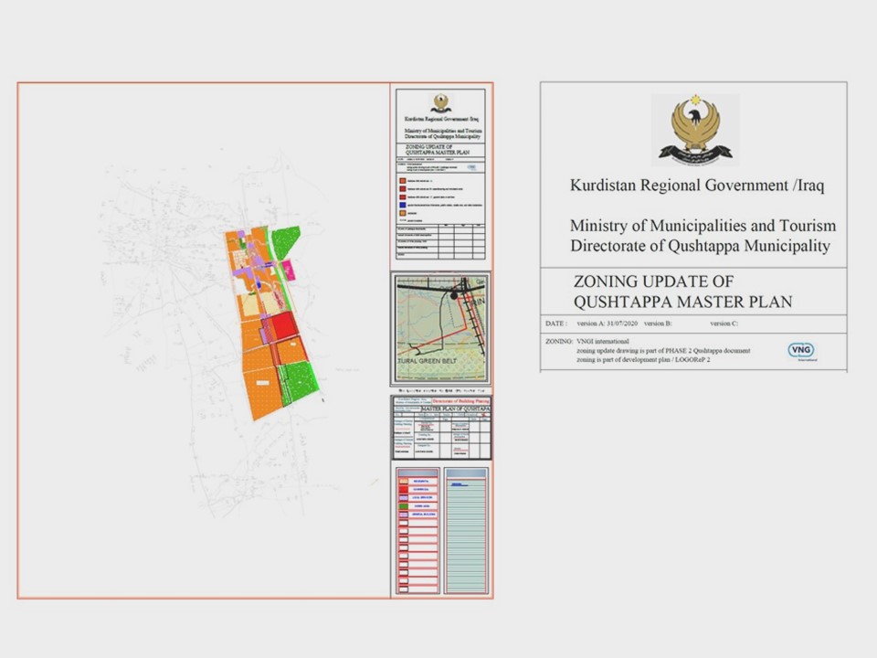Click the large Kurdistan Regional Government emblem
877x658 pixels.
click(x=695, y=128)
